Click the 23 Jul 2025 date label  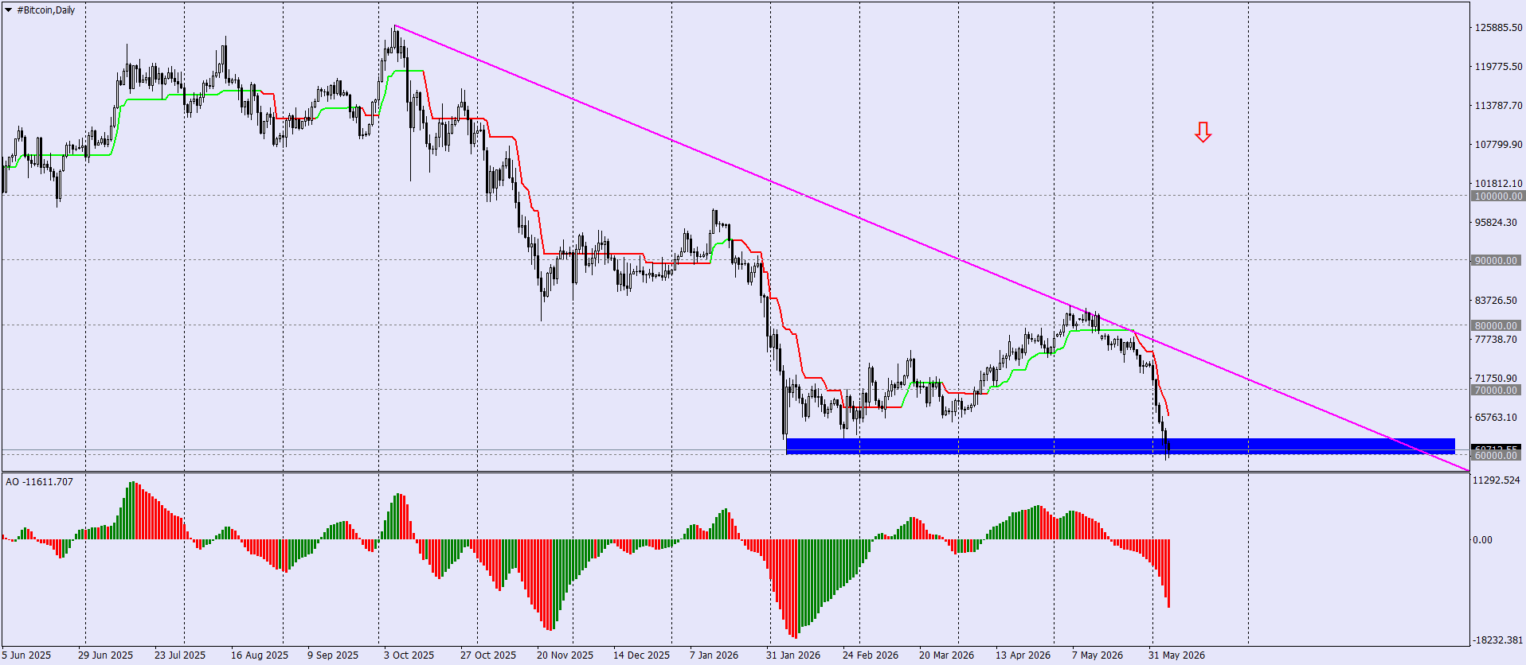pyautogui.click(x=180, y=655)
